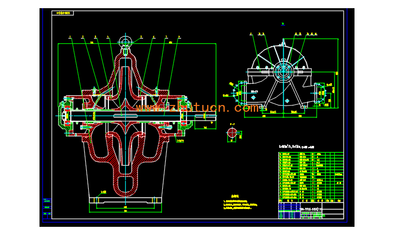Select the yellow technical notes text block
The width and height of the screenshot is (394, 235).
click(240, 205)
